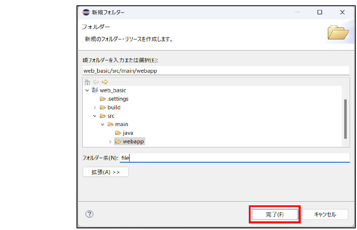Expand the build folder node
Screen dimensions: 357x230
[95, 108]
